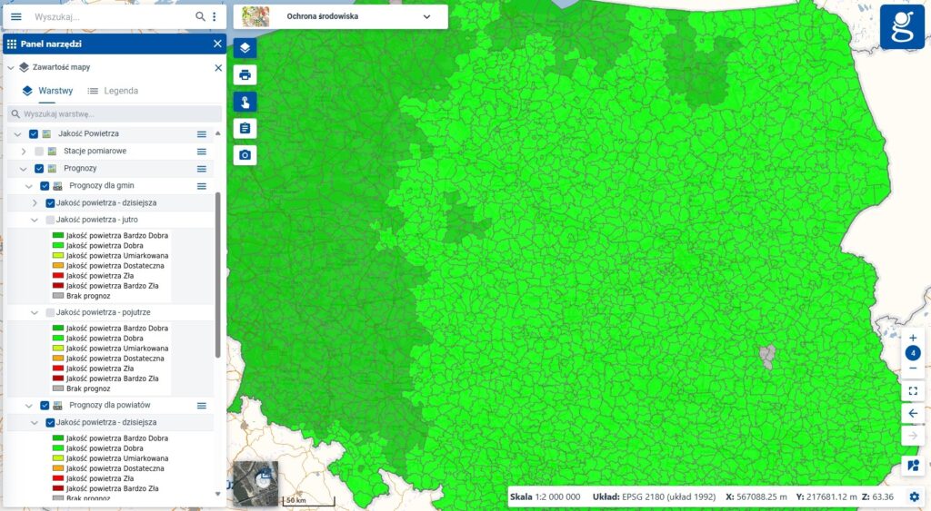Collapse the Prognozy group
The height and width of the screenshot is (511, 931).
coord(24,169)
